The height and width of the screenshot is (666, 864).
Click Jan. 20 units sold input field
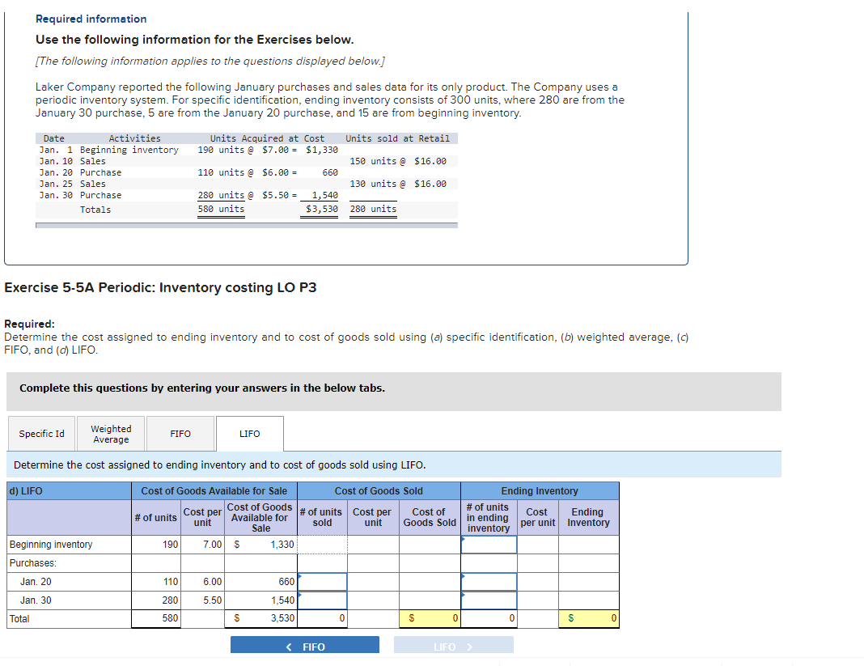[322, 582]
